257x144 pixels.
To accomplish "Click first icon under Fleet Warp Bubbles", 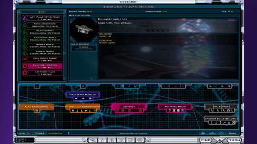I will [76, 98].
